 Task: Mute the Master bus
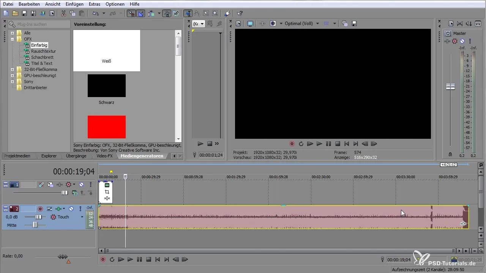[x=462, y=41]
